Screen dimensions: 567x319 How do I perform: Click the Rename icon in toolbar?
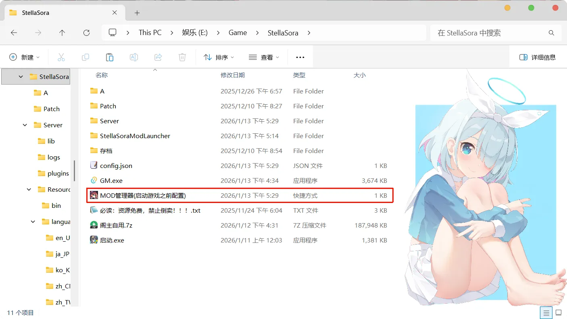click(x=134, y=57)
